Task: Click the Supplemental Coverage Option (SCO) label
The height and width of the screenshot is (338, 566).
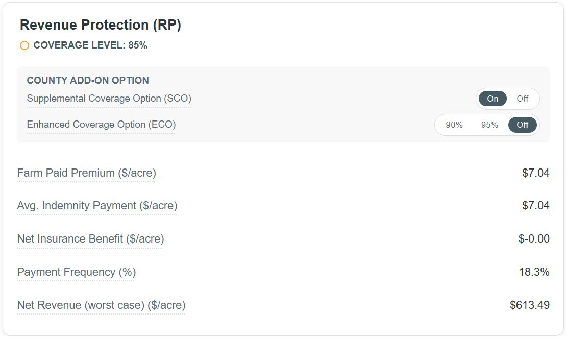Action: pos(109,99)
